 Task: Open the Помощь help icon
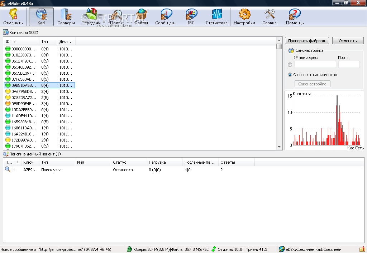click(295, 16)
